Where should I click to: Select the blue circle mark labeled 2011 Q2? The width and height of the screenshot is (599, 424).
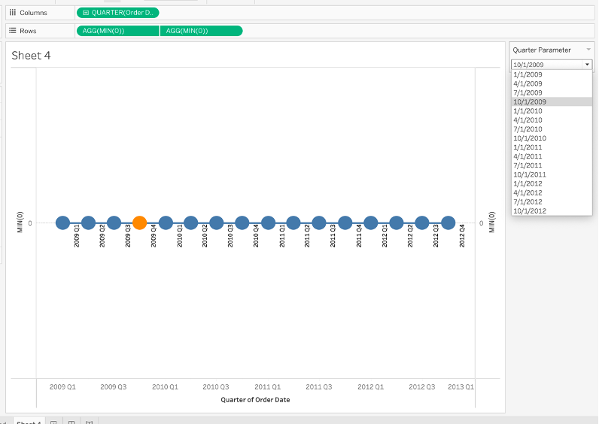point(293,223)
